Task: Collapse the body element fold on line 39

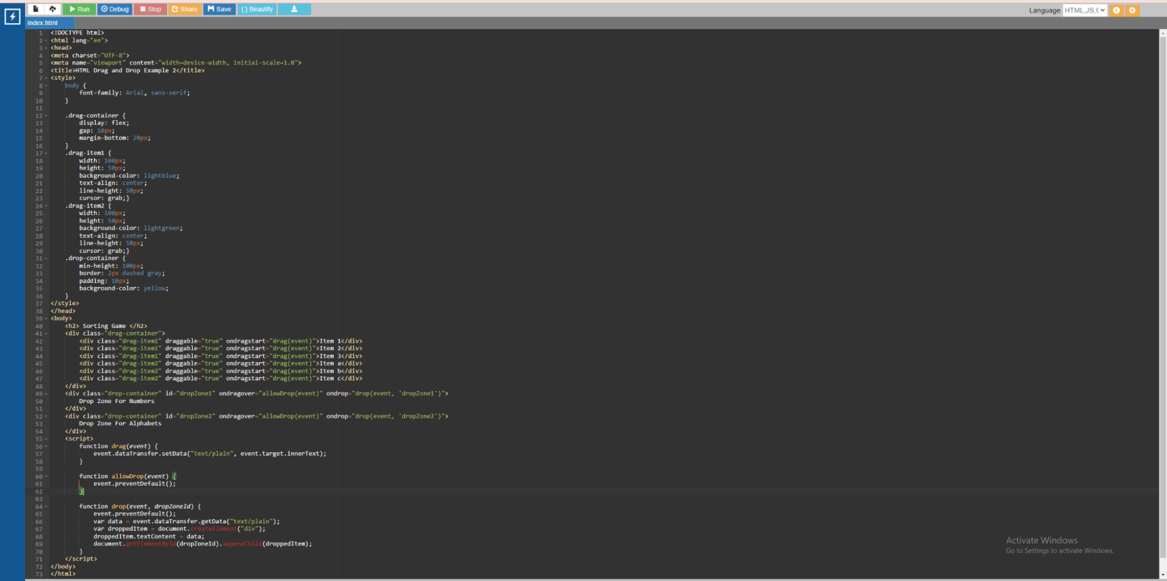Action: click(46, 318)
